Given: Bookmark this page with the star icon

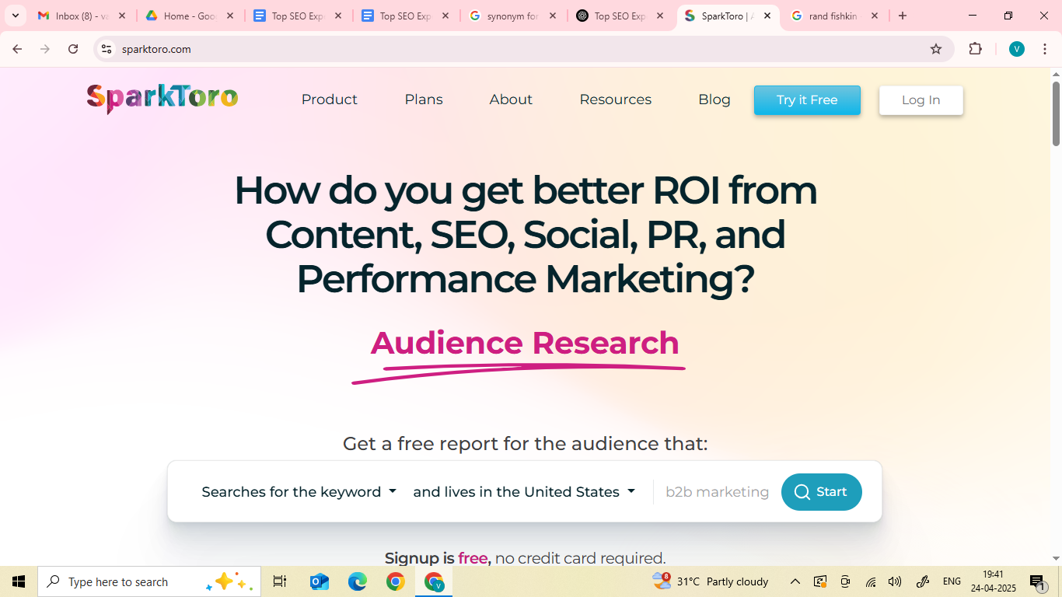Looking at the screenshot, I should tap(936, 49).
